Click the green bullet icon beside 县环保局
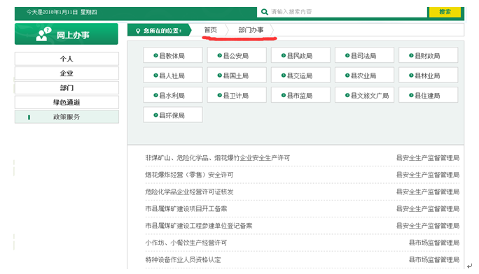 click(155, 115)
